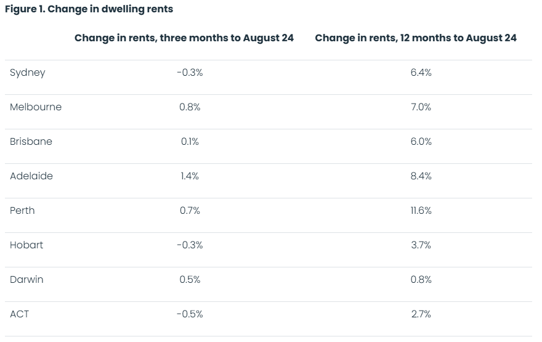Select Perth's 11.6% twelve-month value

pyautogui.click(x=421, y=211)
